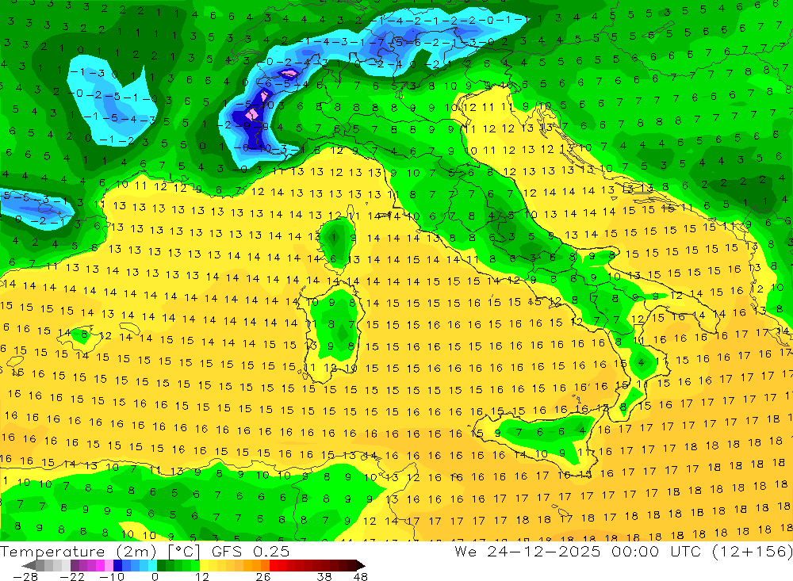Select the gray segment of the color scale
793x581 pixels.
click(x=40, y=565)
